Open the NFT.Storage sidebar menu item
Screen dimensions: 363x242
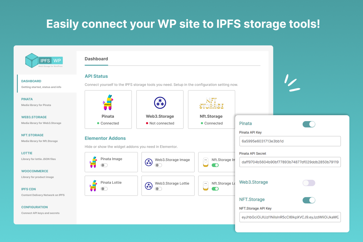tap(47, 138)
